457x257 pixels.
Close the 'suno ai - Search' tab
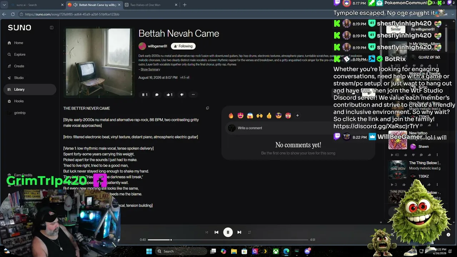click(62, 5)
